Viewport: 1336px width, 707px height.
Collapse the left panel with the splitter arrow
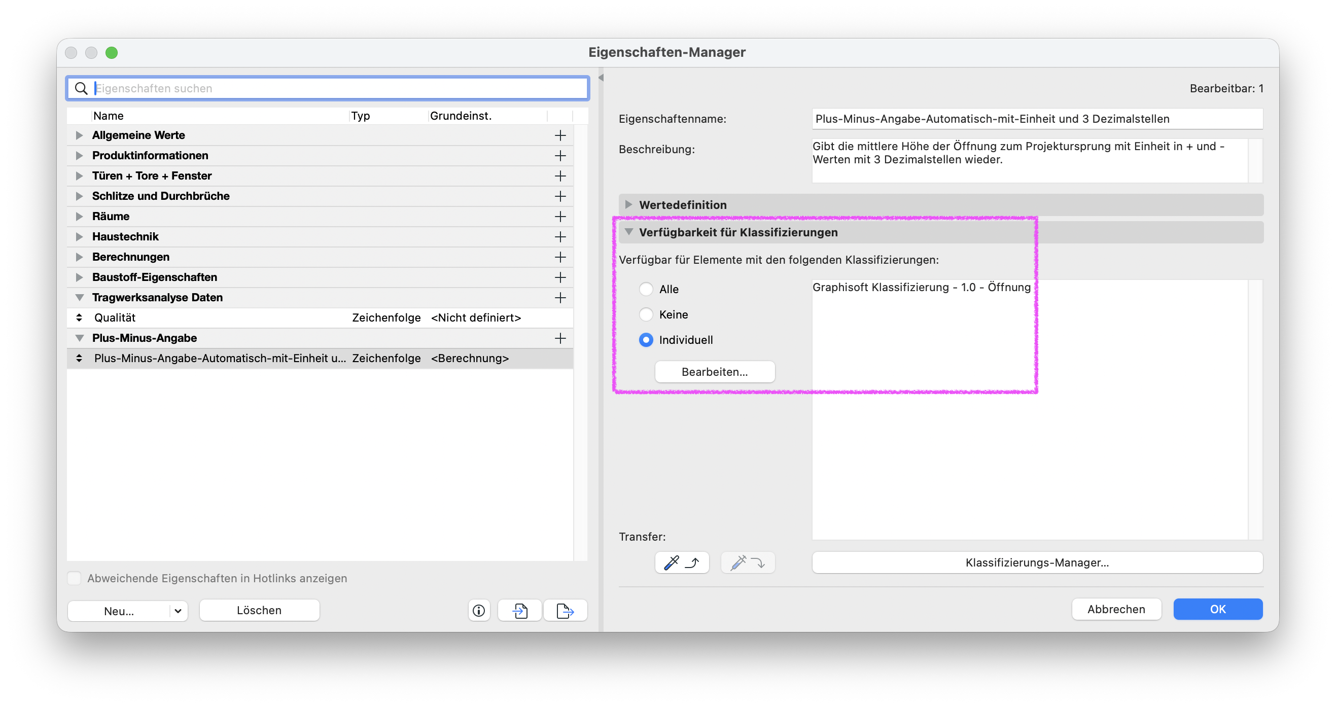point(601,77)
